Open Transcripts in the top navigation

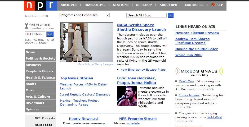point(95,5)
